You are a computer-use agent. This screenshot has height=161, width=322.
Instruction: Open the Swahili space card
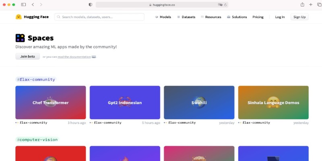tap(199, 103)
